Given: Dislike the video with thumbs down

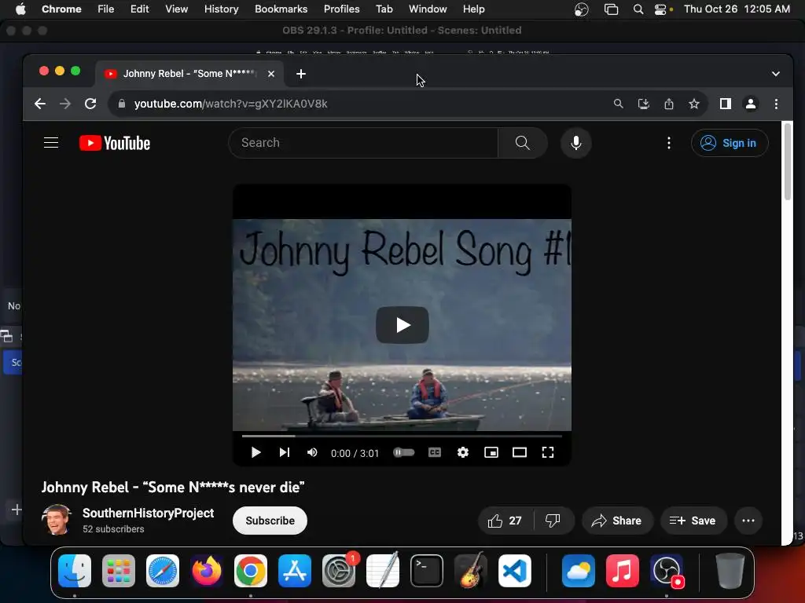Looking at the screenshot, I should point(553,521).
